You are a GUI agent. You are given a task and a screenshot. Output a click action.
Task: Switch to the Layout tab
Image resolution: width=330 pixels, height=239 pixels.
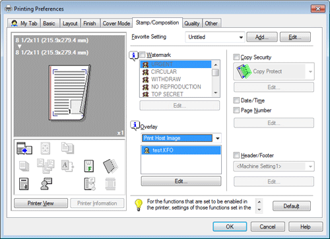click(70, 23)
